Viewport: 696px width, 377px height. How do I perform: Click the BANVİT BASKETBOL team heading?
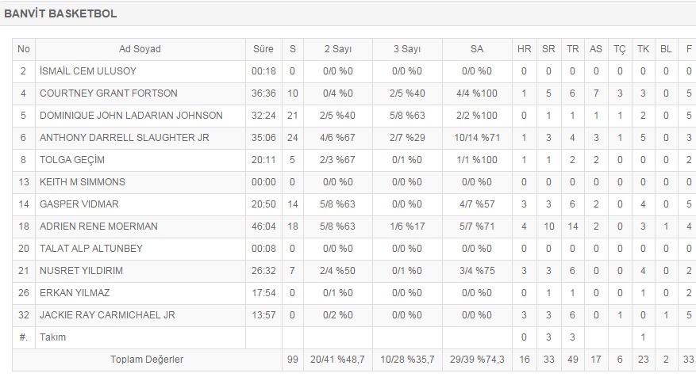click(60, 14)
